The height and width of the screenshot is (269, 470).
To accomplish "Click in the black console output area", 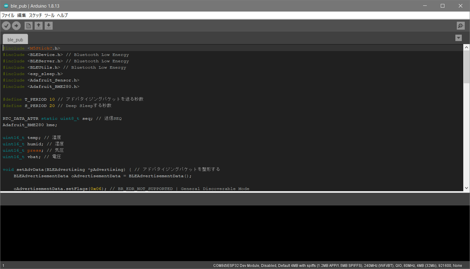I will pos(235,233).
